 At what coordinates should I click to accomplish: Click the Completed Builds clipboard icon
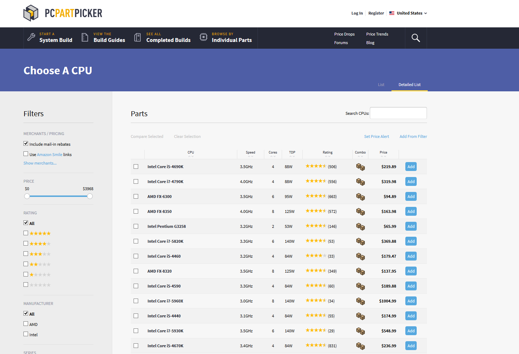point(137,37)
